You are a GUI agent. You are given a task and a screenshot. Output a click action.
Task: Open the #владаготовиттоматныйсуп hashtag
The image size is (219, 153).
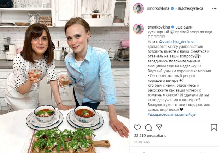pyautogui.click(x=172, y=115)
